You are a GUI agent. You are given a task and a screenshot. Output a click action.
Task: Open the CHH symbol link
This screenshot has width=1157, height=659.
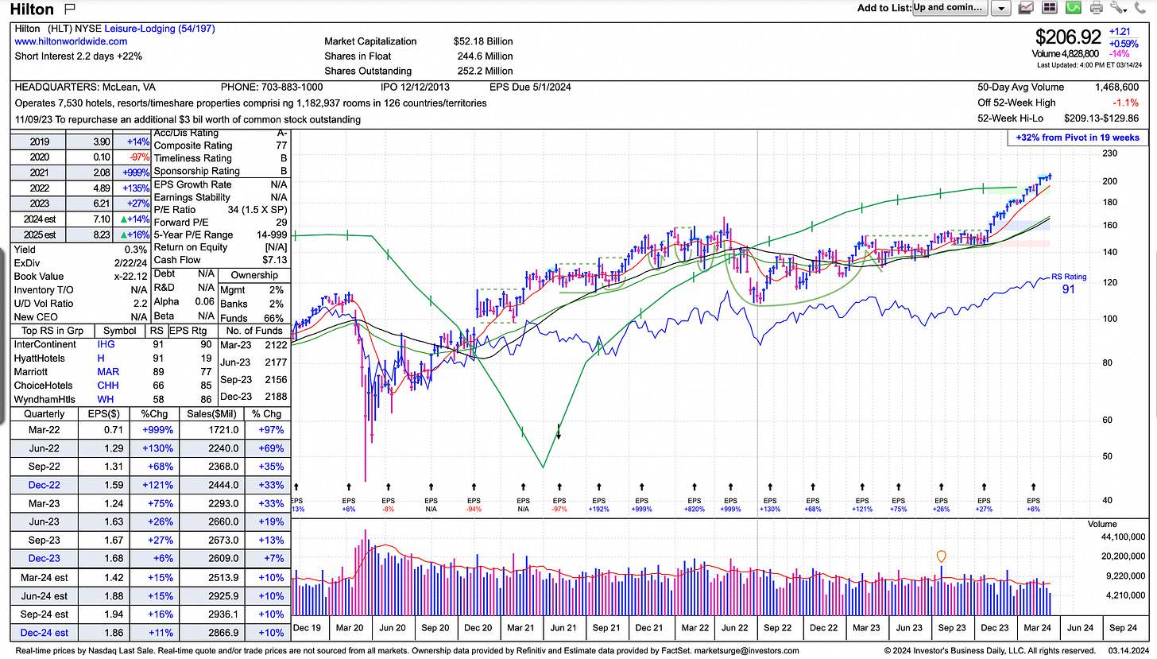[x=108, y=385]
